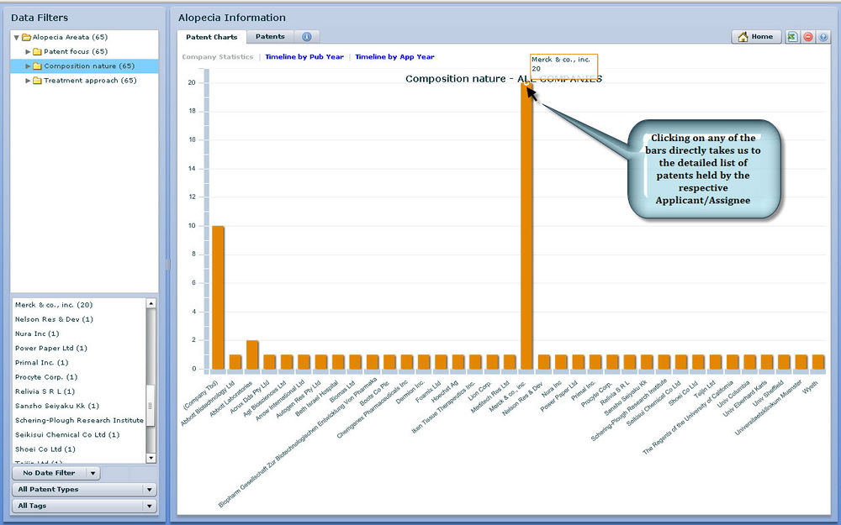Open Timeline by App Year link

pyautogui.click(x=394, y=57)
